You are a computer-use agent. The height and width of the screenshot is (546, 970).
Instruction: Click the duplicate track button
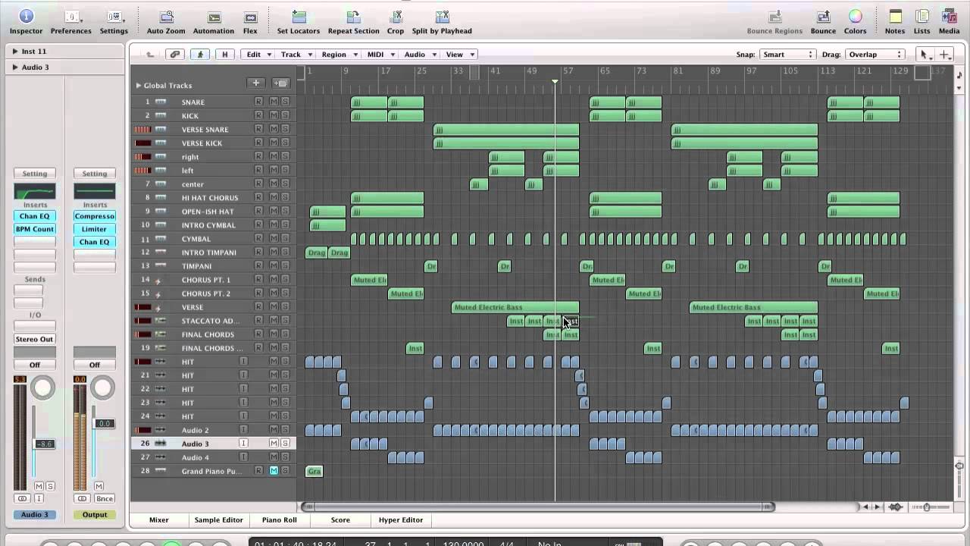click(281, 83)
